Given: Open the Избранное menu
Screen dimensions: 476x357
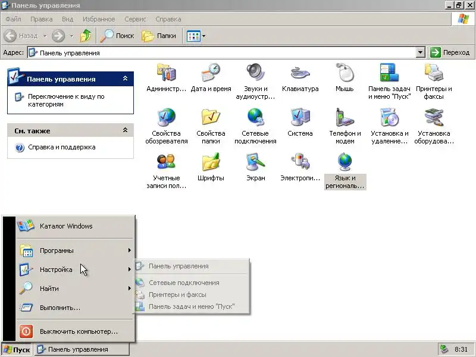Looking at the screenshot, I should (x=99, y=19).
